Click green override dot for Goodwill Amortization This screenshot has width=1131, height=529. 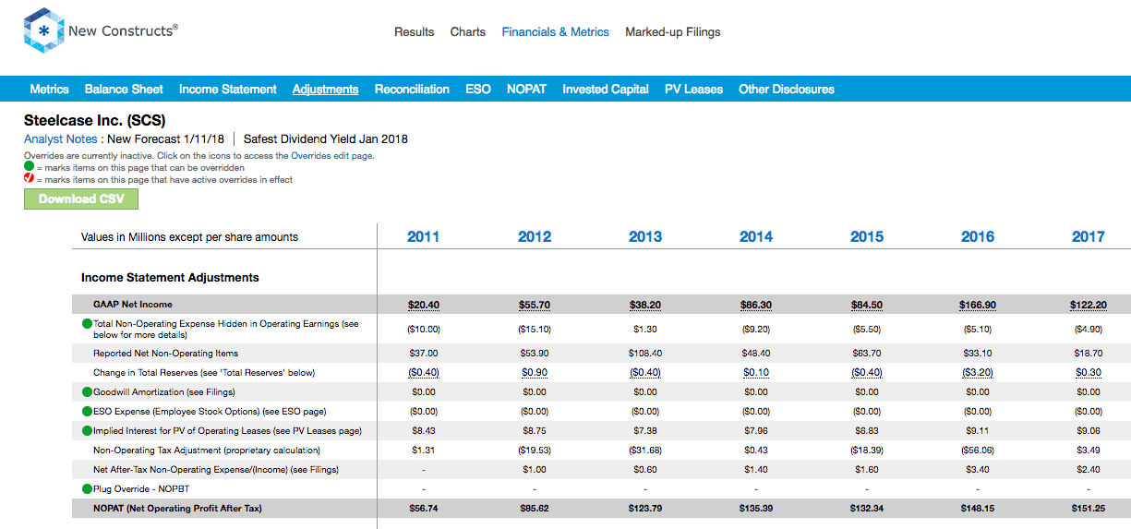pos(88,392)
